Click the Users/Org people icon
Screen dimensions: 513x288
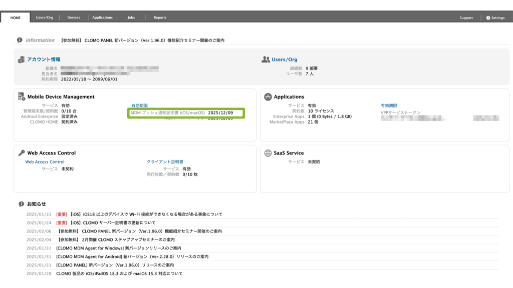[266, 59]
